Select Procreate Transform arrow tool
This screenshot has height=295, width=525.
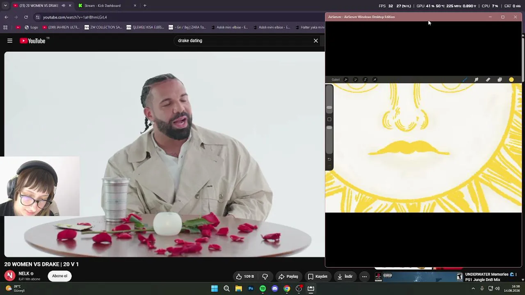click(x=374, y=80)
